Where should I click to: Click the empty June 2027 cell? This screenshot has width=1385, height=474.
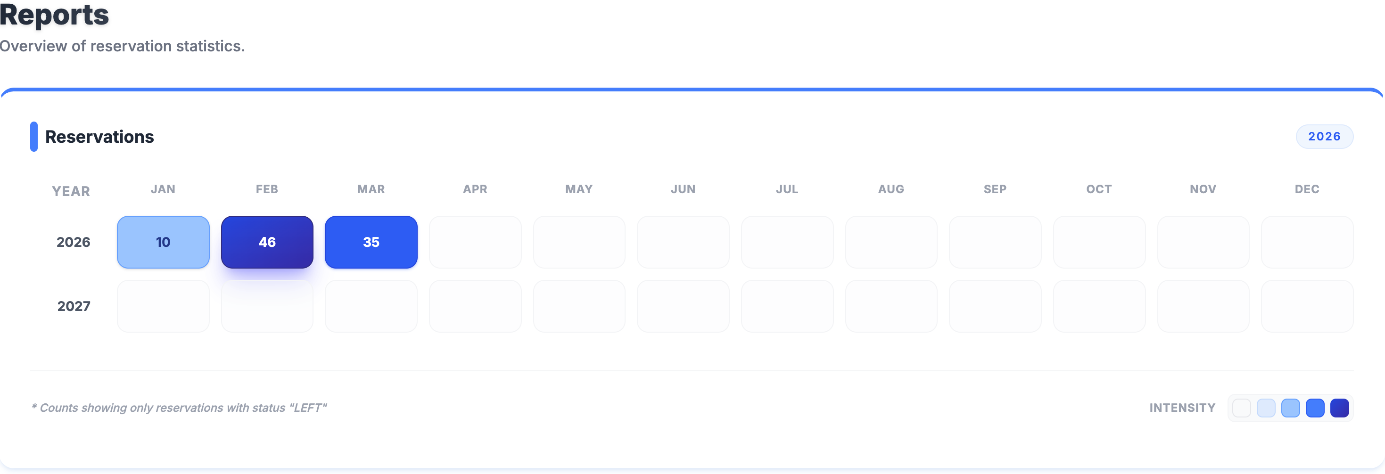(x=683, y=306)
